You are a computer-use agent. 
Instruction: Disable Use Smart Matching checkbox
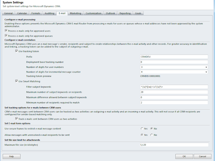[x=17, y=81]
